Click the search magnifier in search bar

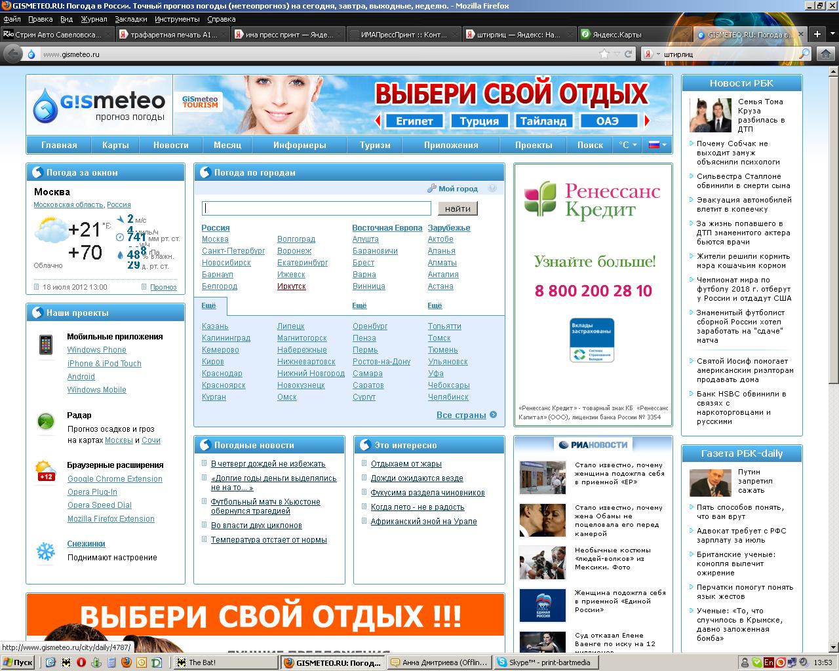pos(804,54)
